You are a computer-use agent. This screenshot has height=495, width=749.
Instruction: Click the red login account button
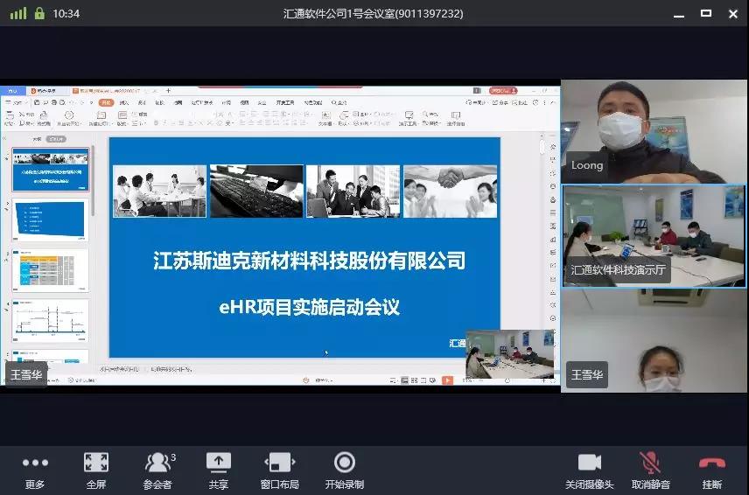click(503, 91)
